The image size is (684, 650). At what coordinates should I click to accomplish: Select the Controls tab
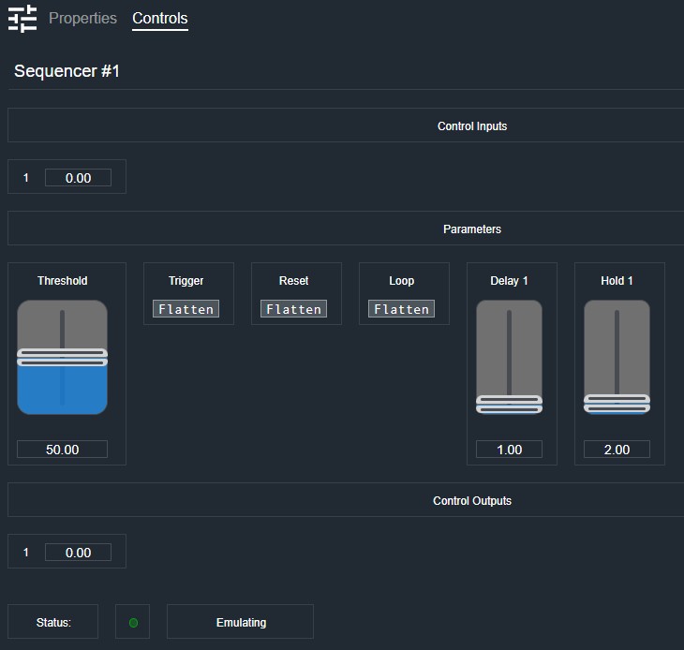click(159, 19)
